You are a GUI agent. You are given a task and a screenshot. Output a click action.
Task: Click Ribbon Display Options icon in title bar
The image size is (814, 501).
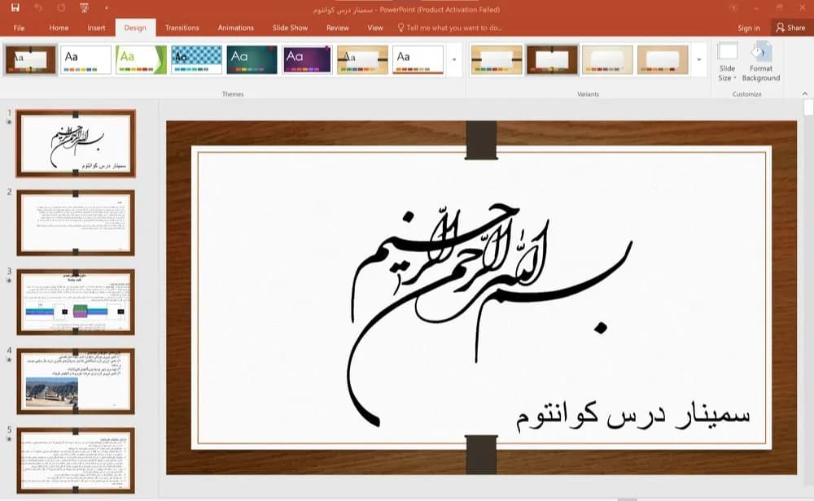733,8
